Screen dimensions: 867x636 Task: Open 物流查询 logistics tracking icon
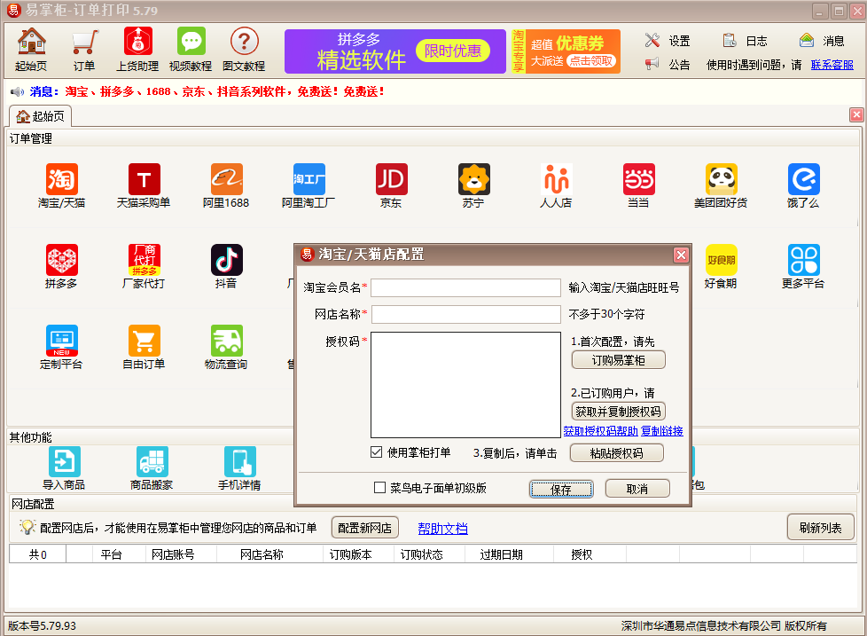(226, 342)
